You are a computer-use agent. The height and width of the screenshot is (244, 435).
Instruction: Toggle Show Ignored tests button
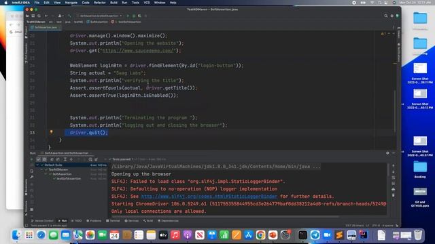coord(44,159)
